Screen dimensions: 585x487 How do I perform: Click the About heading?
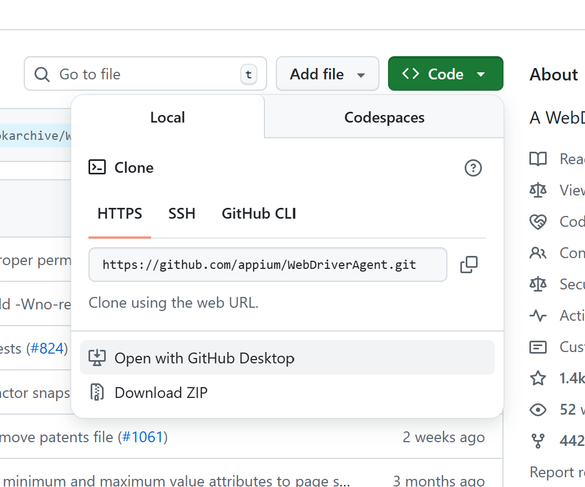click(554, 75)
